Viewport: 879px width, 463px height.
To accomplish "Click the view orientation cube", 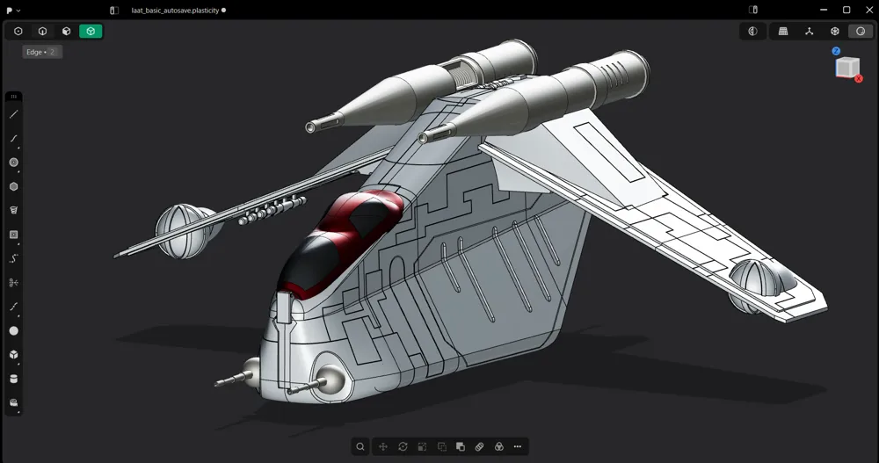I will pos(847,67).
